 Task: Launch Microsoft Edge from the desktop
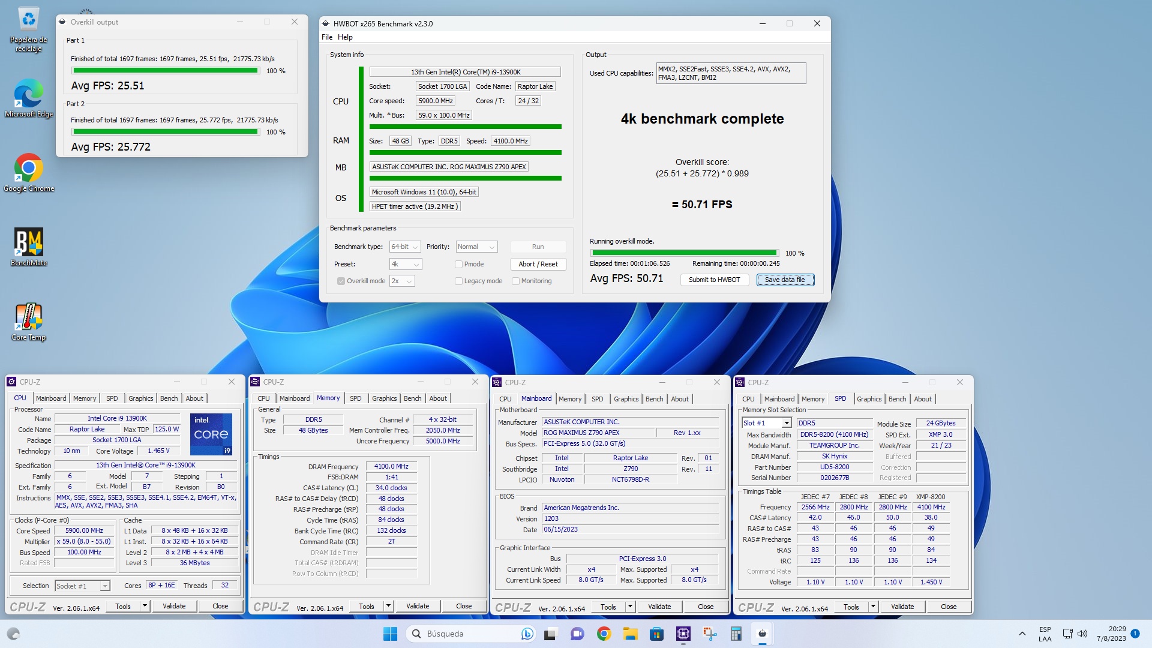point(28,98)
